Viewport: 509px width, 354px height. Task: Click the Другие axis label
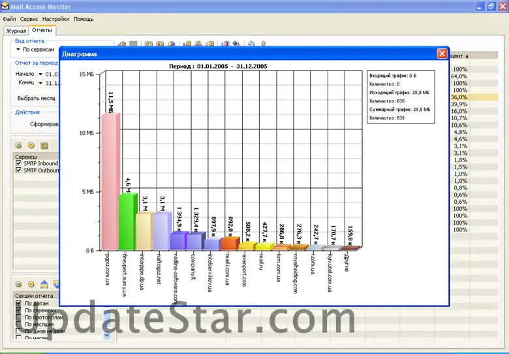pos(347,263)
